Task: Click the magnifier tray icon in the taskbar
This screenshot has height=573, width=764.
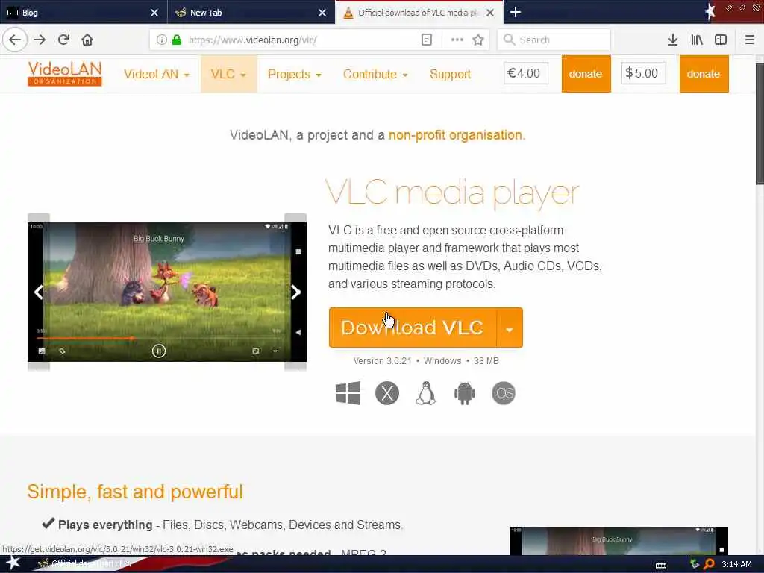Action: tap(709, 564)
